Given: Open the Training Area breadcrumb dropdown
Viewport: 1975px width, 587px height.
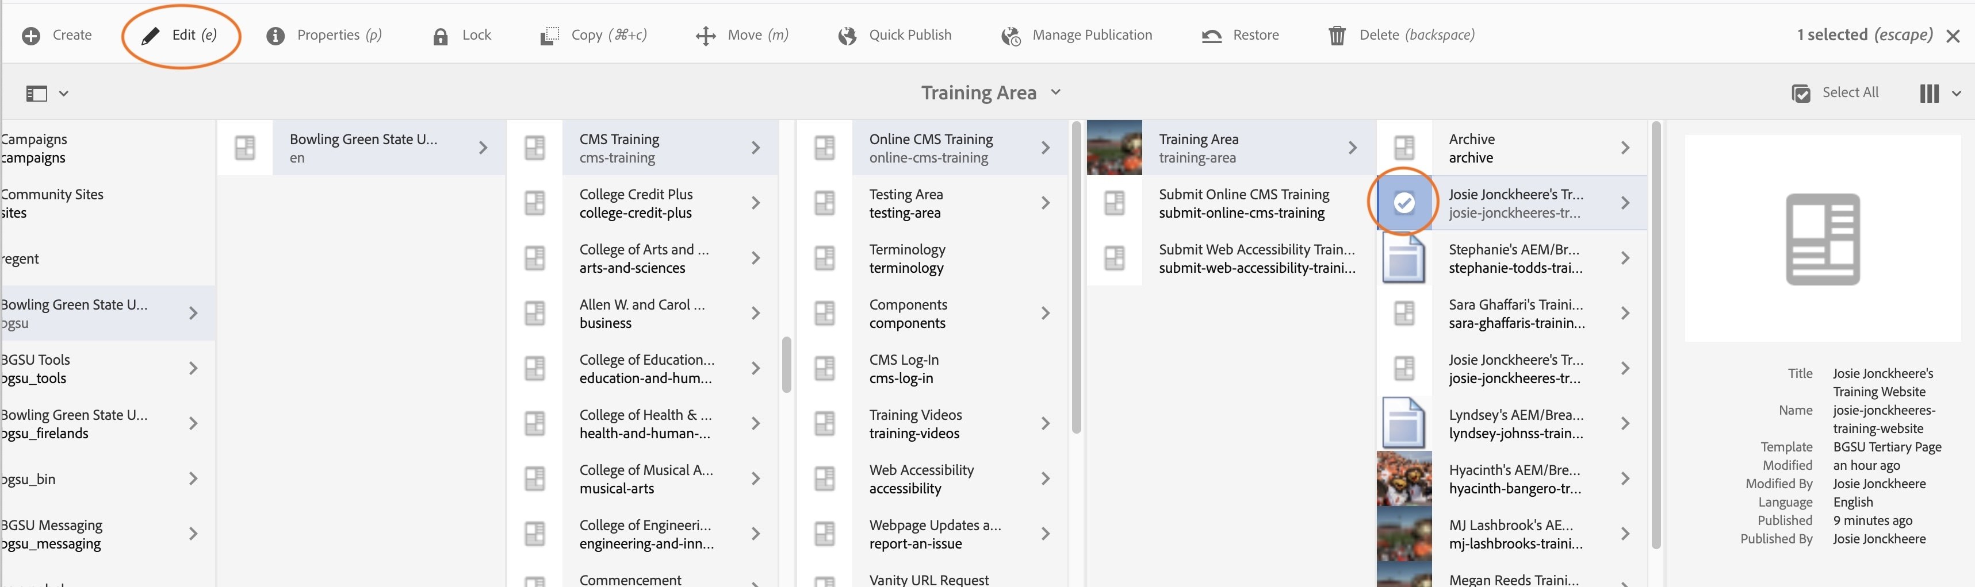Looking at the screenshot, I should pyautogui.click(x=1056, y=92).
